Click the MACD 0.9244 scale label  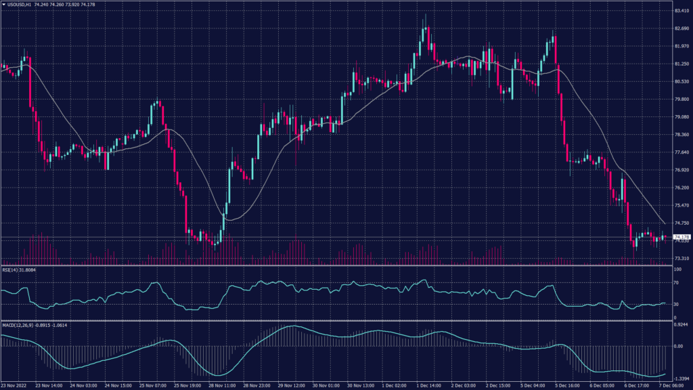[681, 326]
